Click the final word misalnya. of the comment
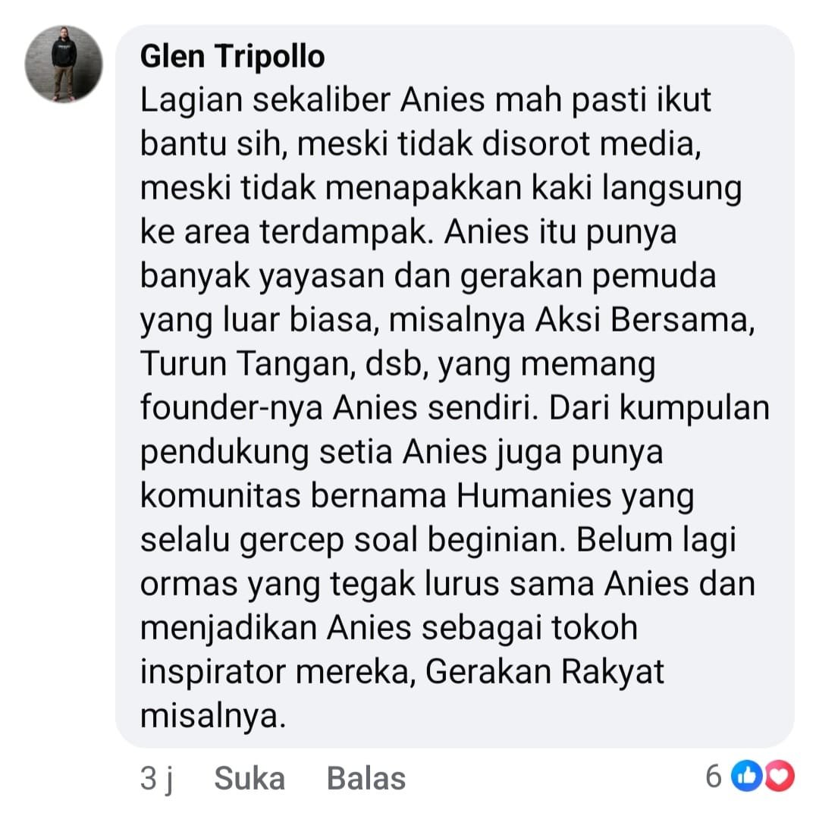This screenshot has height=832, width=819. click(212, 716)
